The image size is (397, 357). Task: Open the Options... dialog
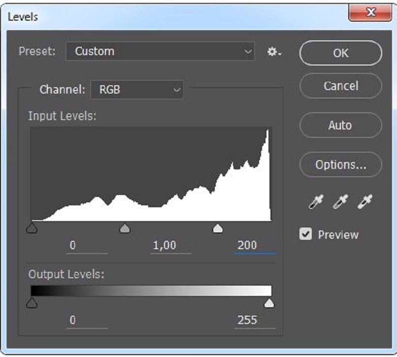coord(340,164)
